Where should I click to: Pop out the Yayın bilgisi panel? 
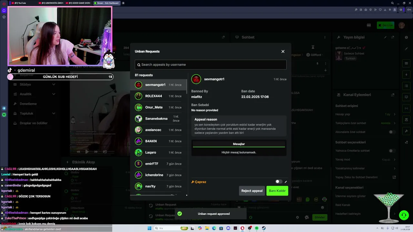click(393, 37)
